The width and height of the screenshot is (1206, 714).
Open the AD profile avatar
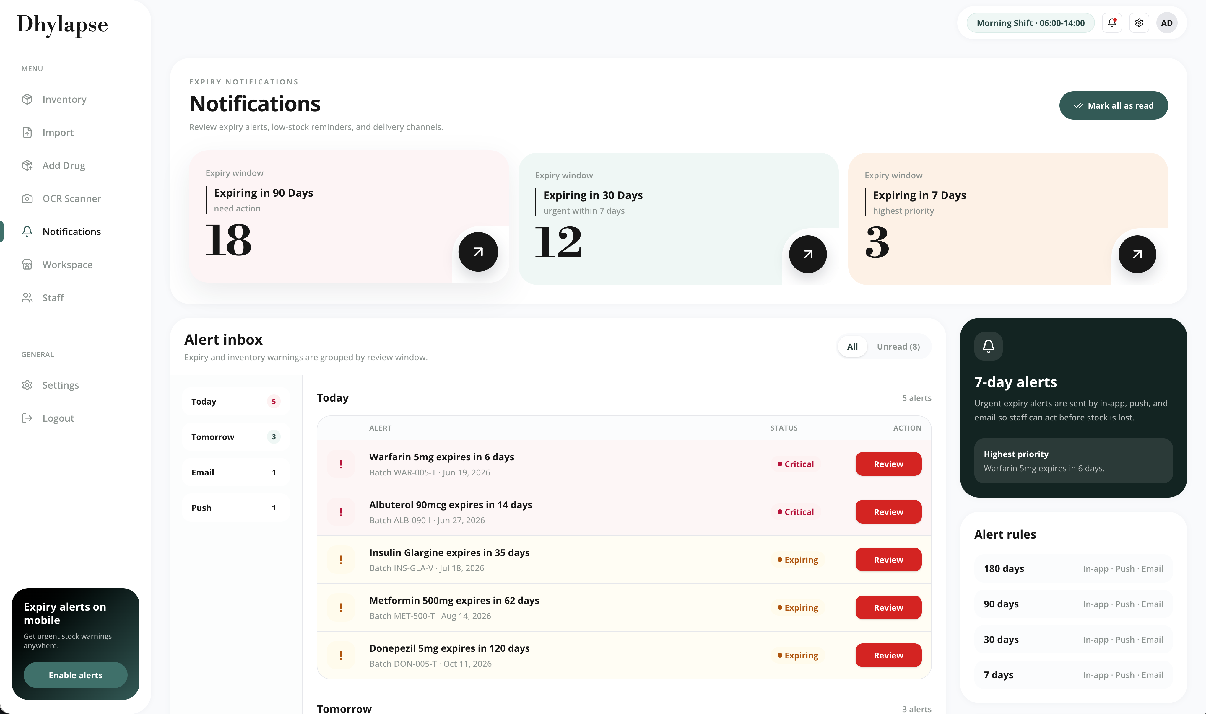point(1166,23)
